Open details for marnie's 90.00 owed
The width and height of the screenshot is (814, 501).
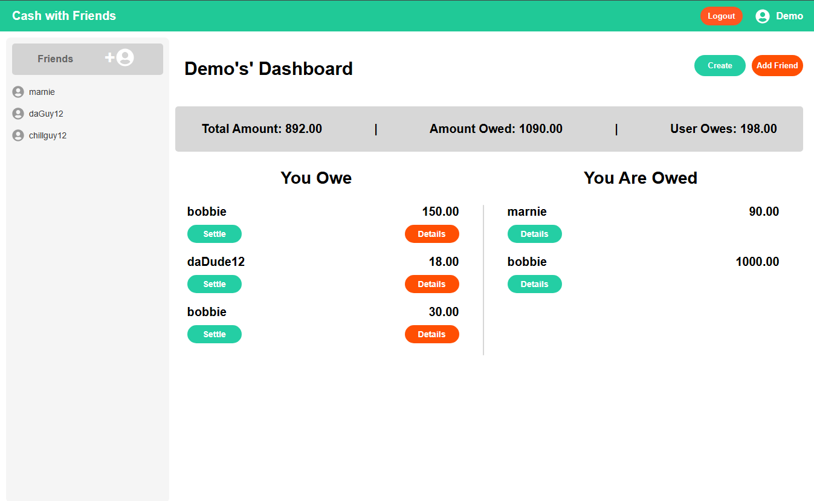pyautogui.click(x=534, y=234)
